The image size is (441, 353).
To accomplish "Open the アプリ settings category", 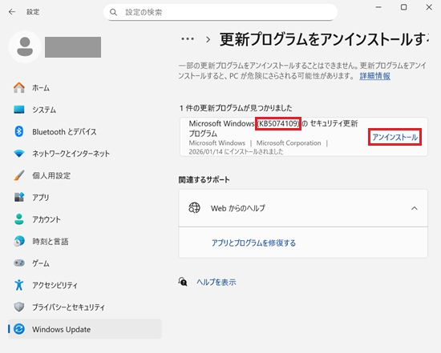I will pos(85,197).
